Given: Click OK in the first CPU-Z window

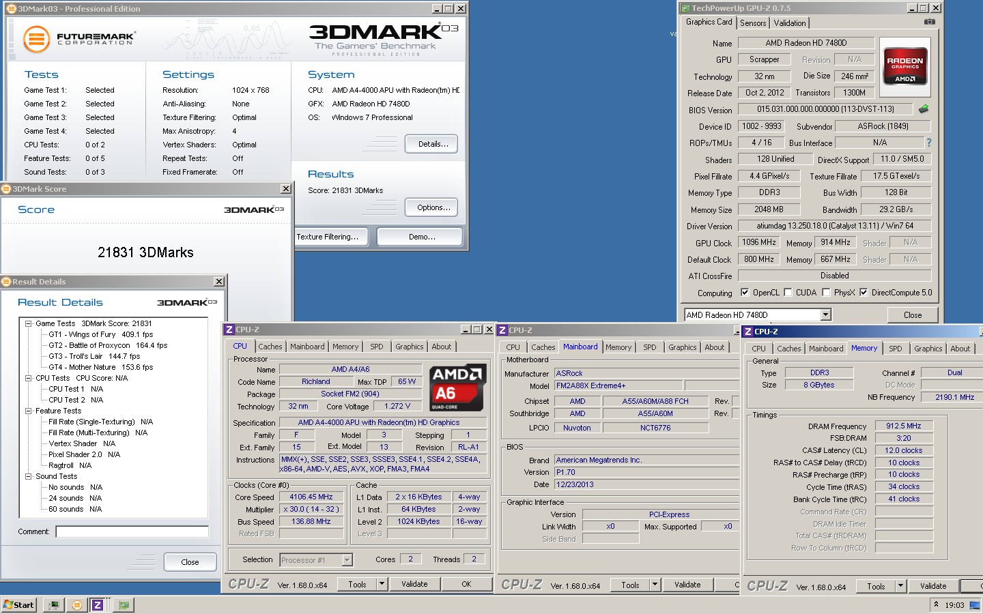Looking at the screenshot, I should tap(466, 584).
